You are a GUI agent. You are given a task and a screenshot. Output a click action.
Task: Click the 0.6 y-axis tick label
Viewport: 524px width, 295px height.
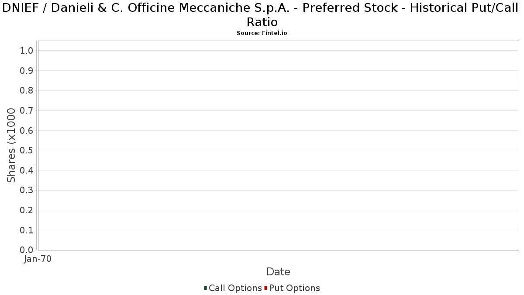pos(27,131)
